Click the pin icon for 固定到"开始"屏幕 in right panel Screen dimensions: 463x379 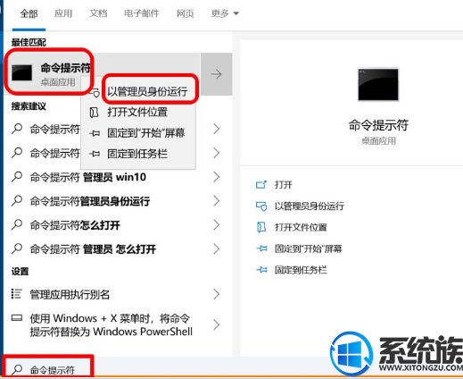tap(261, 248)
